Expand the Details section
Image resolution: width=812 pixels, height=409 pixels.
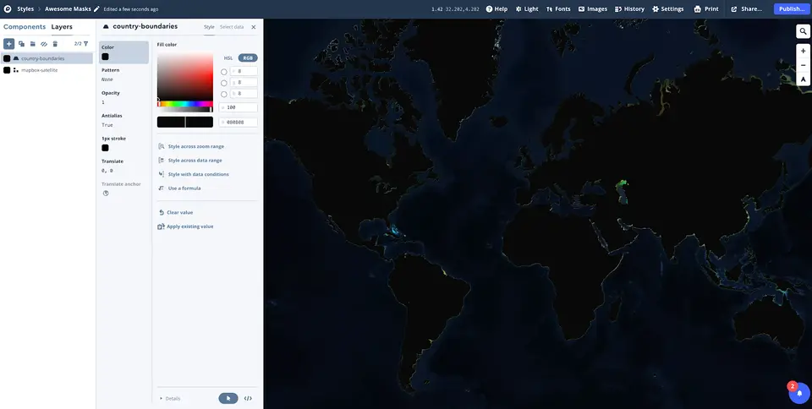(x=170, y=398)
